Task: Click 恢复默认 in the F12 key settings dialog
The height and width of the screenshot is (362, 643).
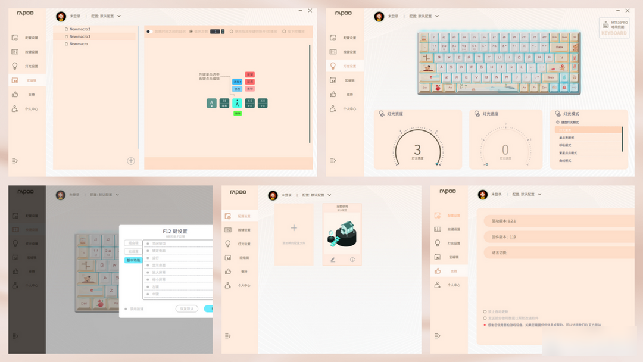Action: tap(187, 308)
